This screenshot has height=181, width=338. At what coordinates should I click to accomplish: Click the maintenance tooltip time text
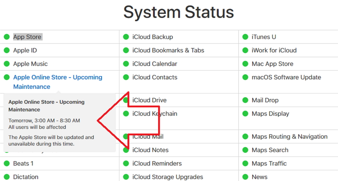[44, 121]
